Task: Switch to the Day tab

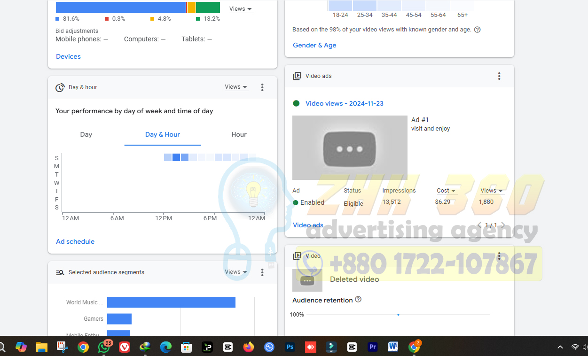Action: point(86,135)
